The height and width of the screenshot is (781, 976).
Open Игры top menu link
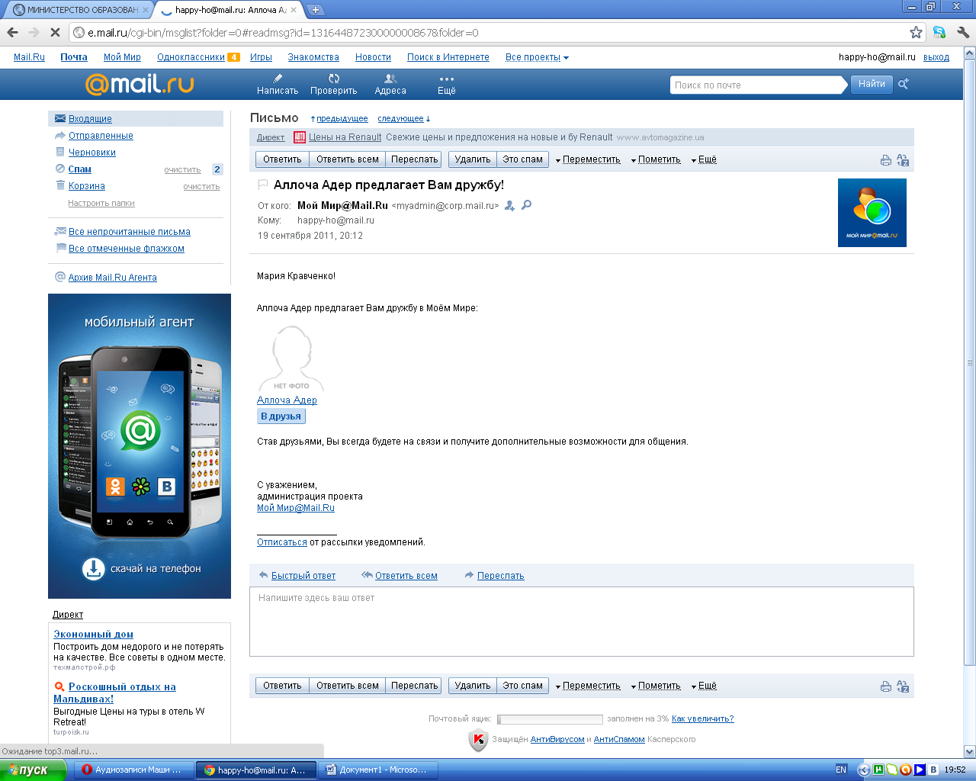coord(261,57)
